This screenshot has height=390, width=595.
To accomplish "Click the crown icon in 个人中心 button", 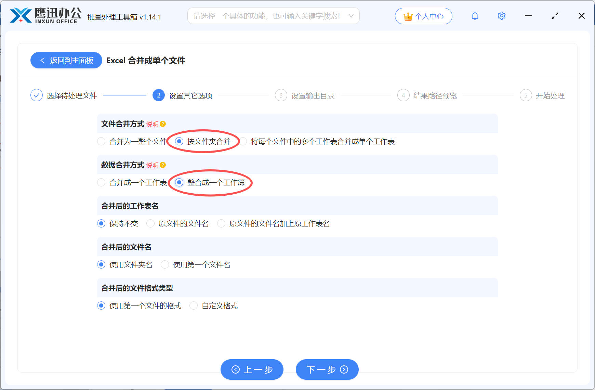I will click(408, 16).
